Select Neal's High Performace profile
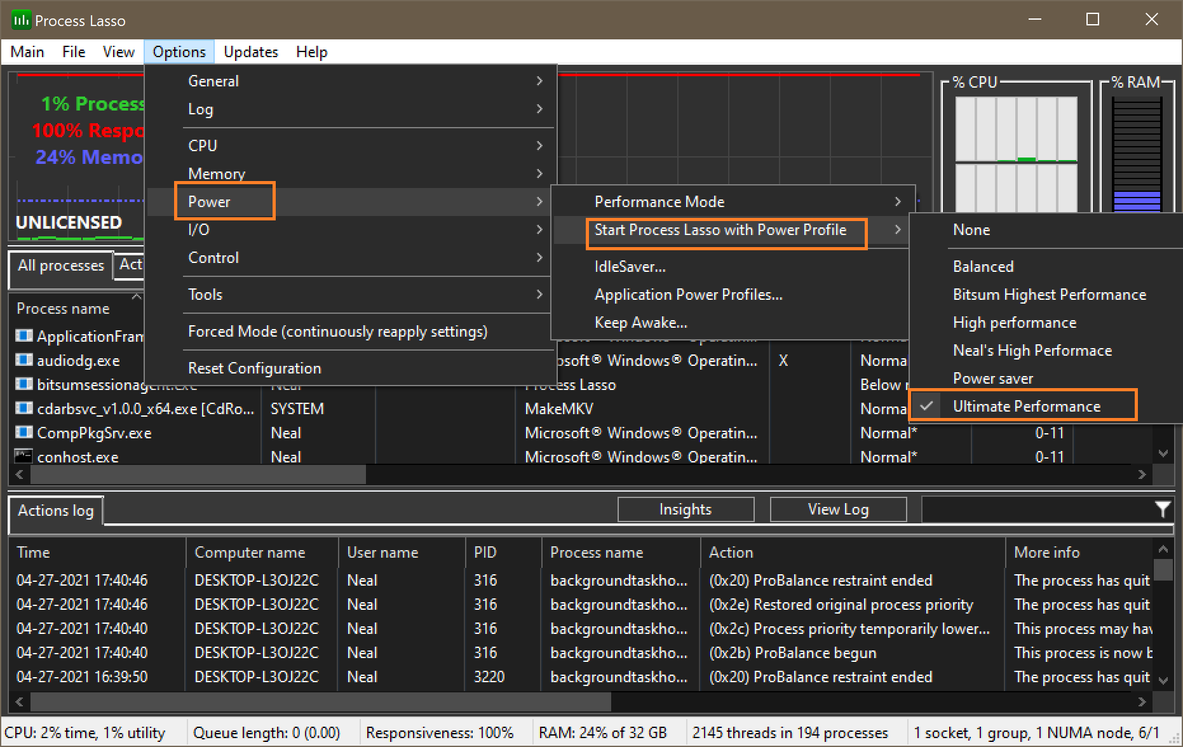 (x=1046, y=350)
